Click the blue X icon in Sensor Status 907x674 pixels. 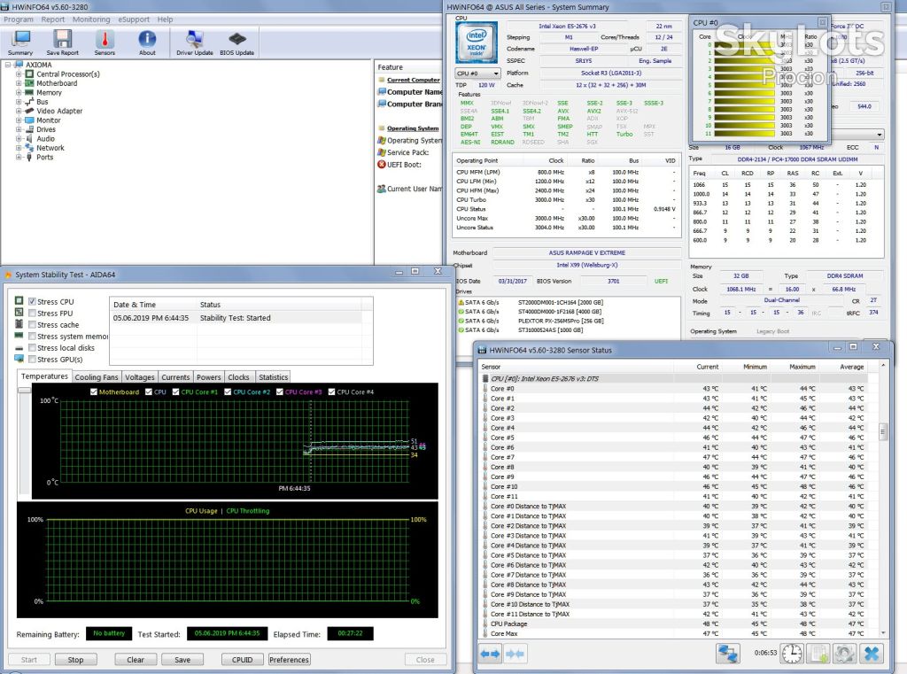[x=872, y=654]
